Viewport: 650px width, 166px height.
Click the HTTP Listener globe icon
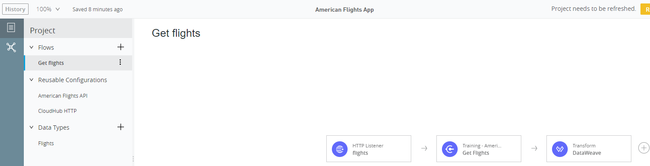coord(340,149)
